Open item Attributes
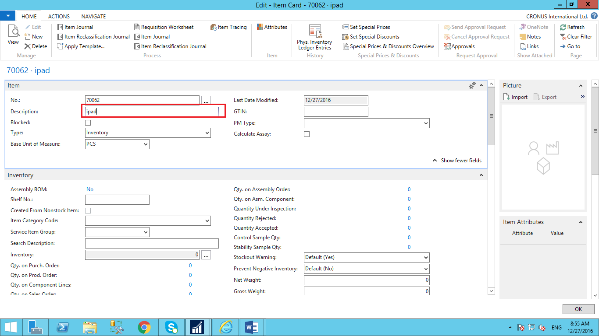This screenshot has height=336, width=599. pos(272,27)
